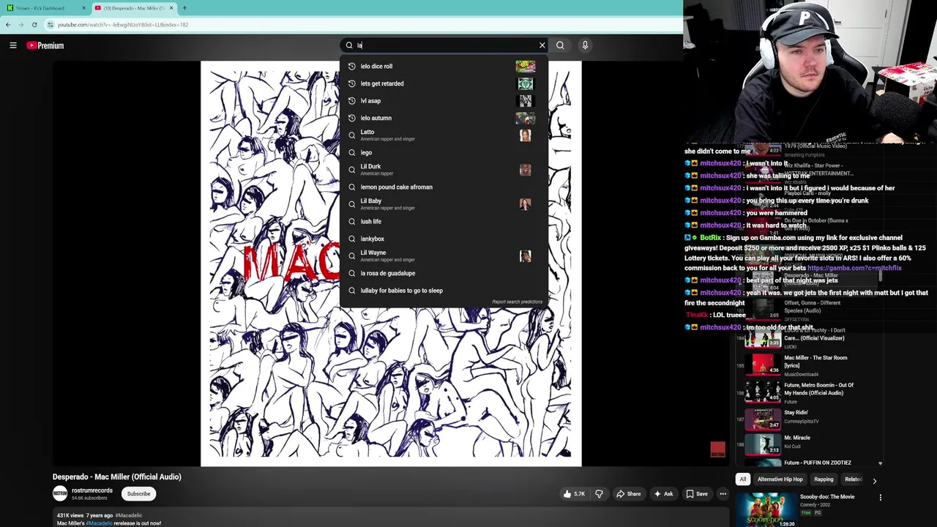Select 'Alternative Hip Hop' filter chip
The image size is (937, 527).
(780, 479)
